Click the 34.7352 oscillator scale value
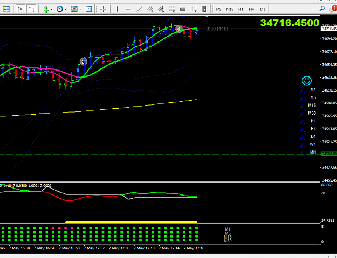Viewport: 337px width, 258px height. tap(328, 220)
